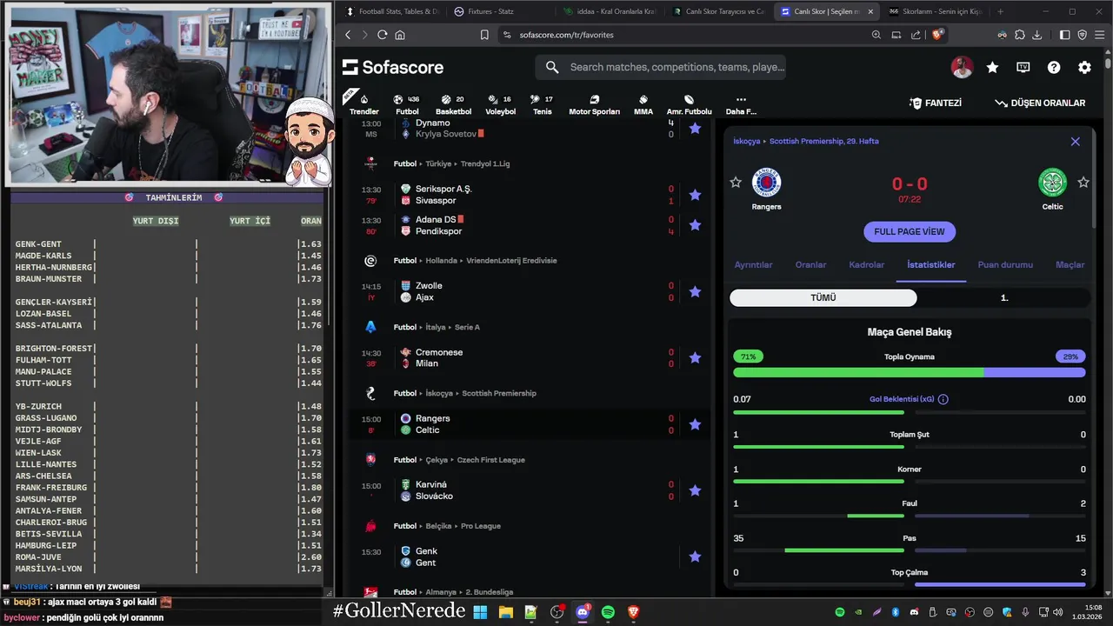Image resolution: width=1113 pixels, height=626 pixels.
Task: Open File Explorer from the taskbar
Action: (505, 612)
